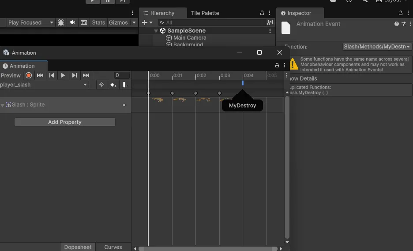Switch to the Curves view
413x251 pixels.
(113, 247)
